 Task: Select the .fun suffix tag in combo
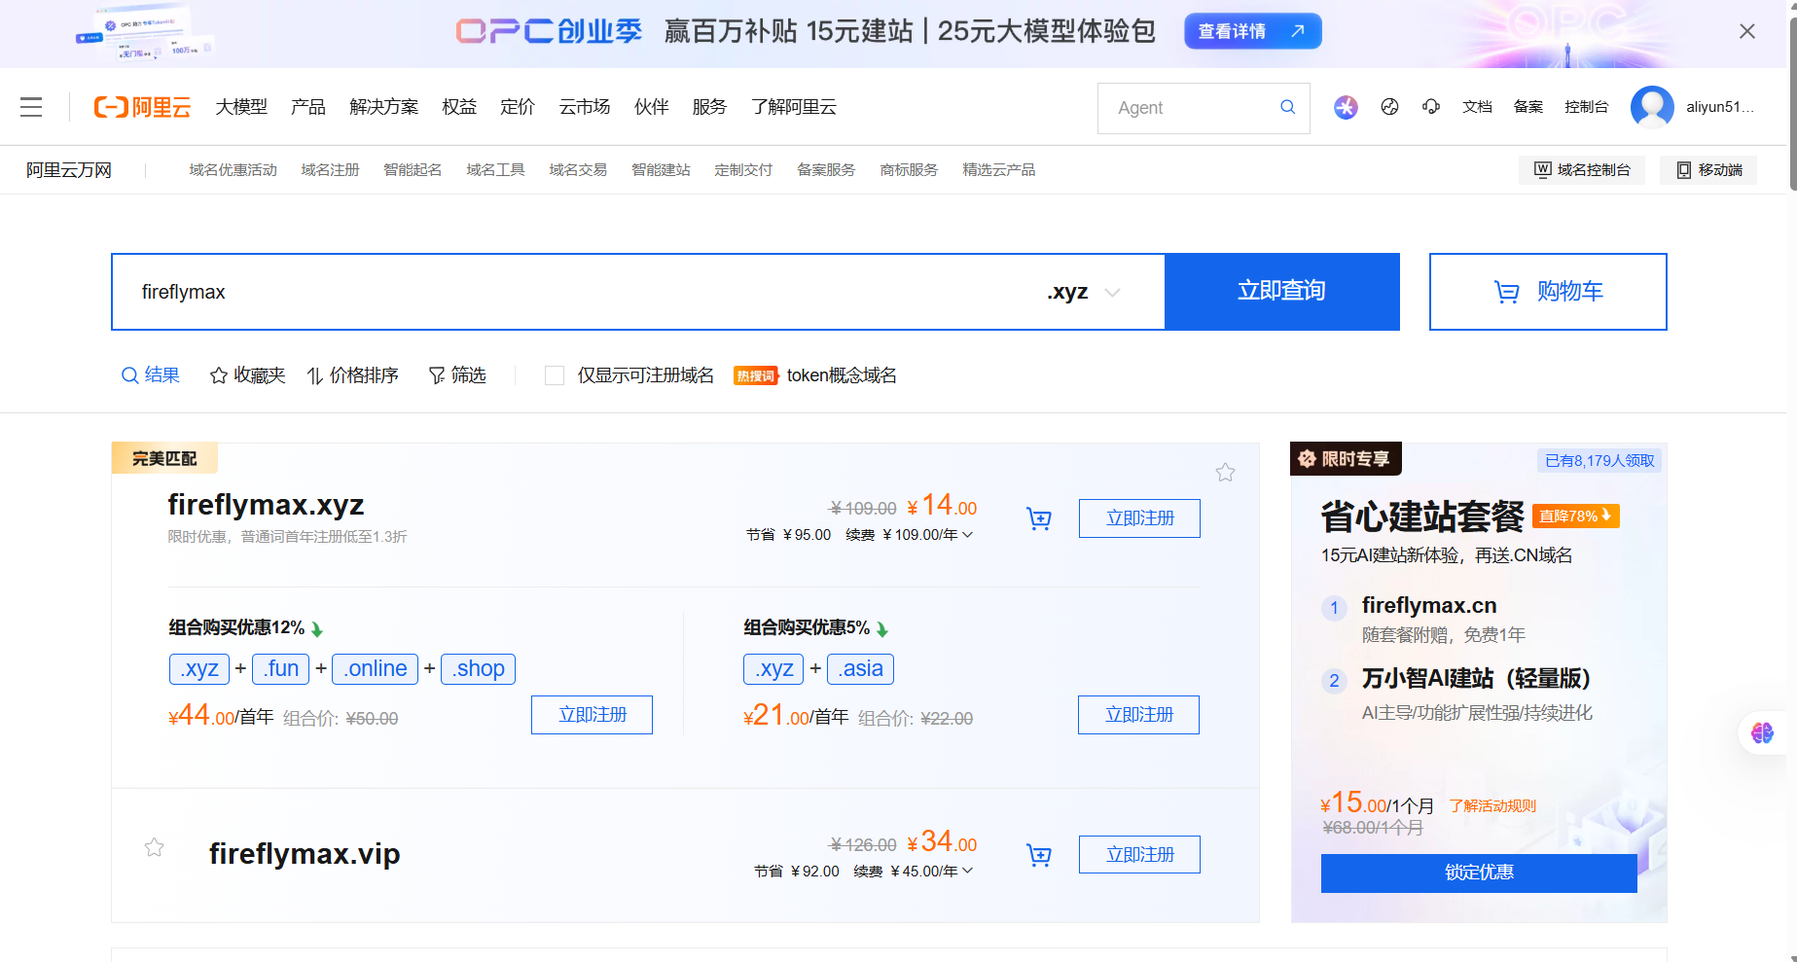281,669
